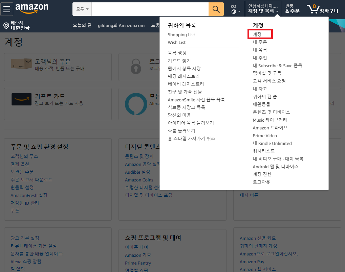Open Music 라이브러리 menu item
345x272 pixels.
(x=270, y=120)
